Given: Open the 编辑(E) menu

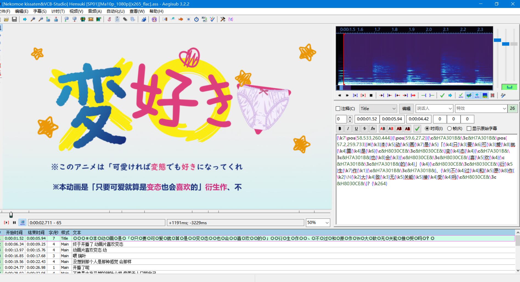Looking at the screenshot, I should click(21, 11).
